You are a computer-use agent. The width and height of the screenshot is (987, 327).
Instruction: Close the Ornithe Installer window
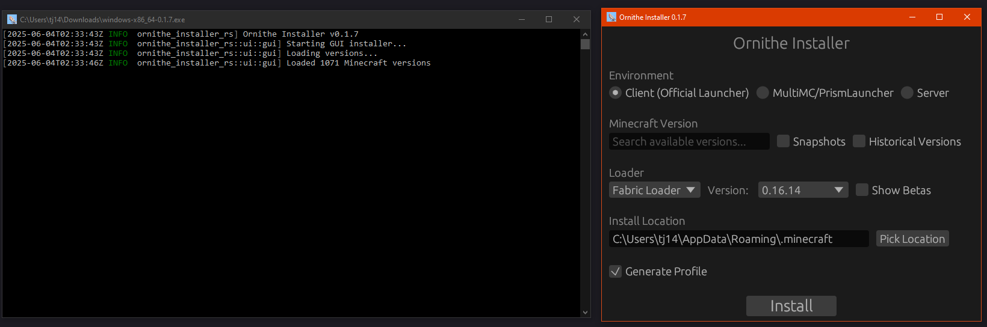click(x=967, y=17)
